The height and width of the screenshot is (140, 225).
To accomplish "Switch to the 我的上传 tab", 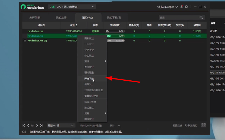I will [x=61, y=18].
